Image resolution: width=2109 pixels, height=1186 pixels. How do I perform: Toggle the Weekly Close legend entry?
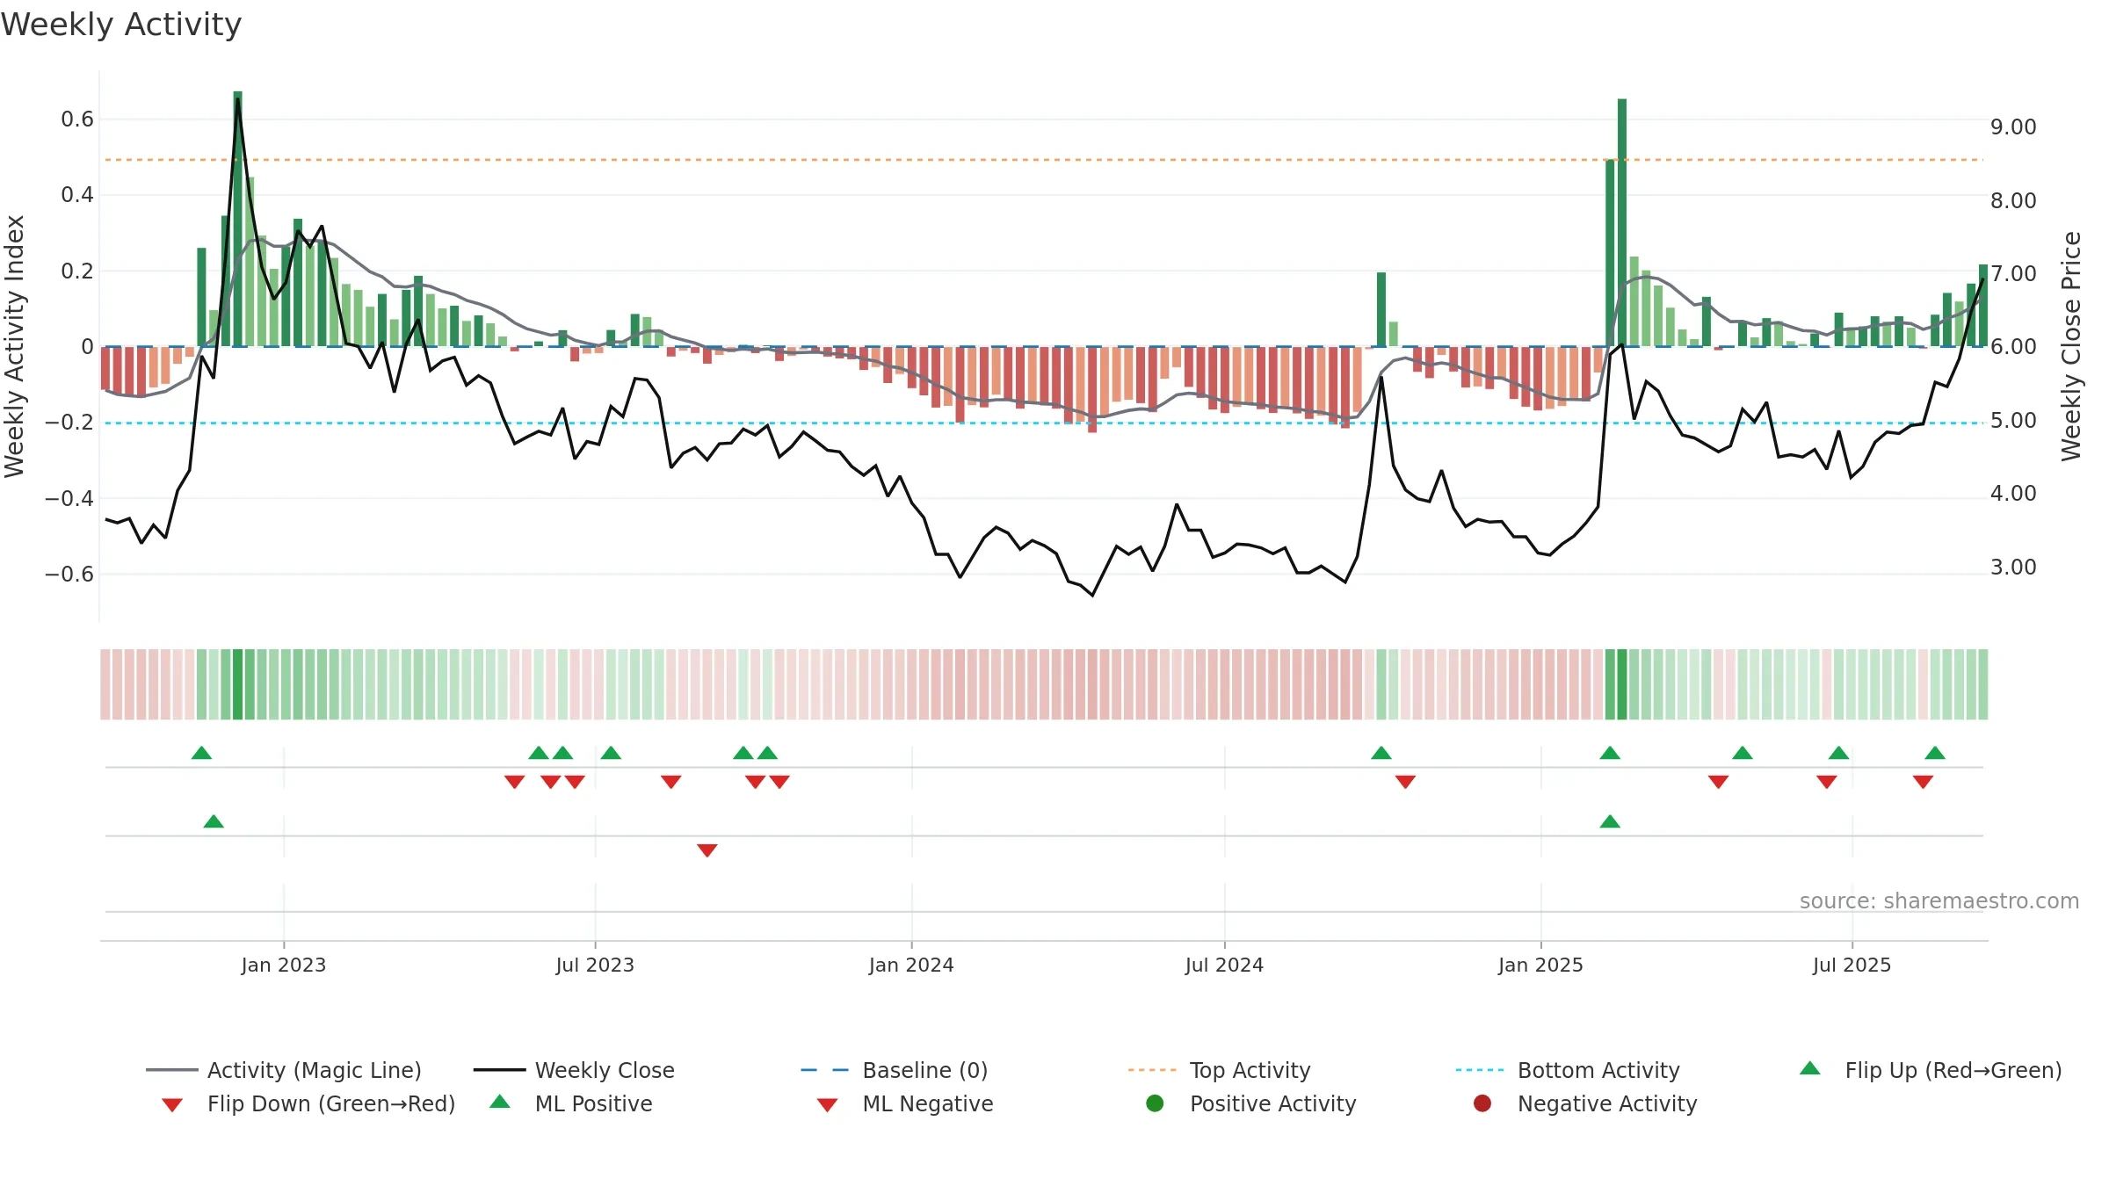(x=574, y=1070)
